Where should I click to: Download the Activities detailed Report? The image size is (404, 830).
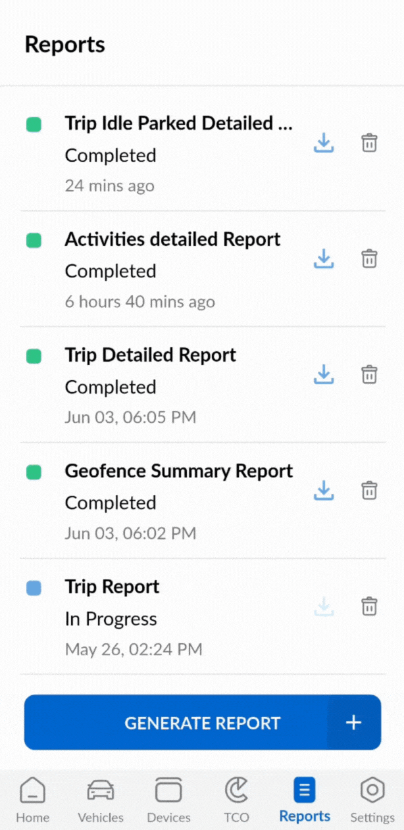(323, 258)
